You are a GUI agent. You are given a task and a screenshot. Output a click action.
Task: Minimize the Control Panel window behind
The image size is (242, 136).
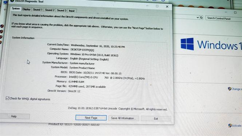(x=226, y=12)
